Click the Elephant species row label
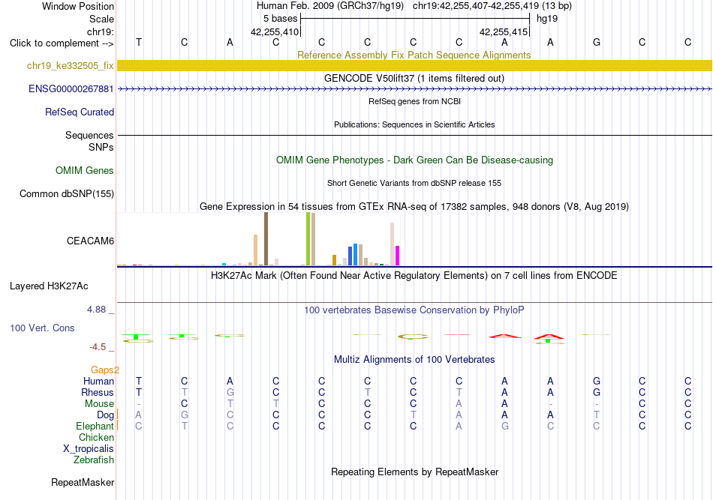713x500 pixels. coord(95,427)
